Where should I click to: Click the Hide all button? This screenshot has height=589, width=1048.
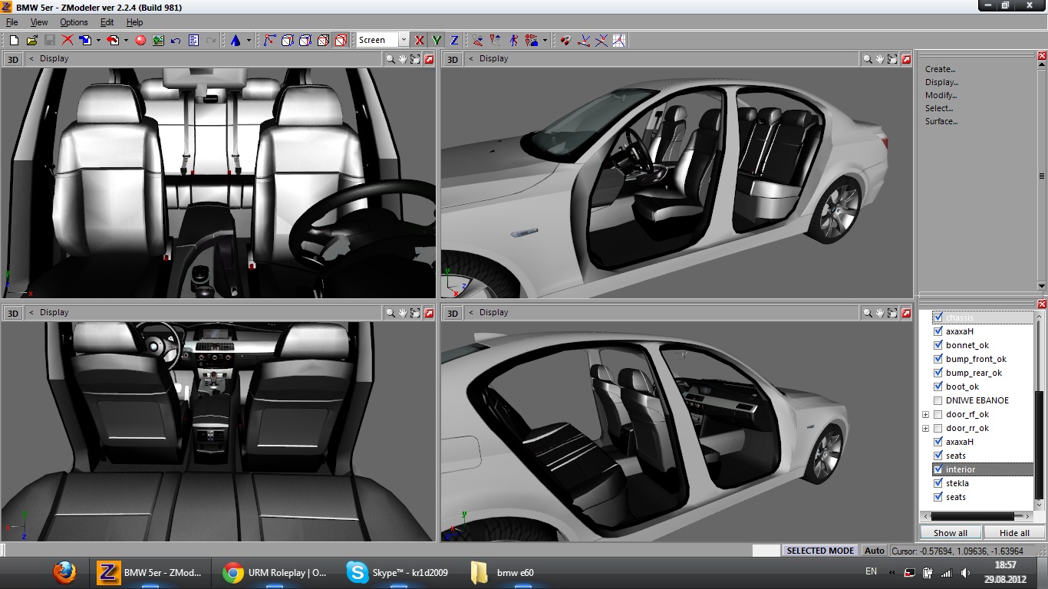point(1014,533)
